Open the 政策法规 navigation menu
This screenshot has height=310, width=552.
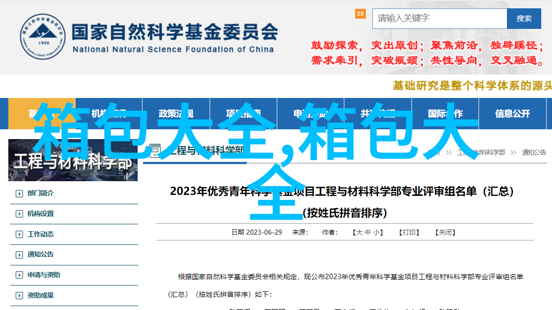(x=176, y=114)
